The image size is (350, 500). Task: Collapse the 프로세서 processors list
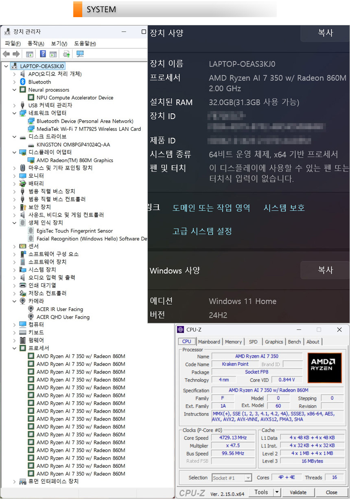pos(14,348)
